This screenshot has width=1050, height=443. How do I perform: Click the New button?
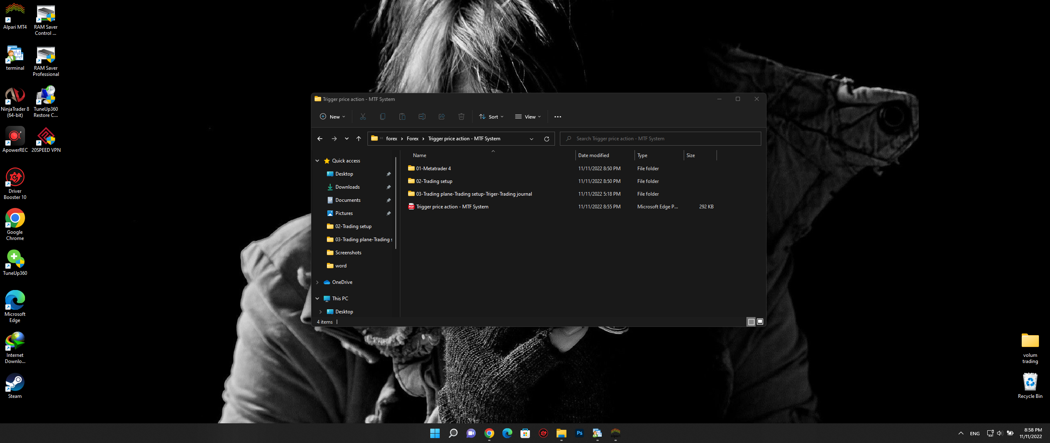click(332, 117)
